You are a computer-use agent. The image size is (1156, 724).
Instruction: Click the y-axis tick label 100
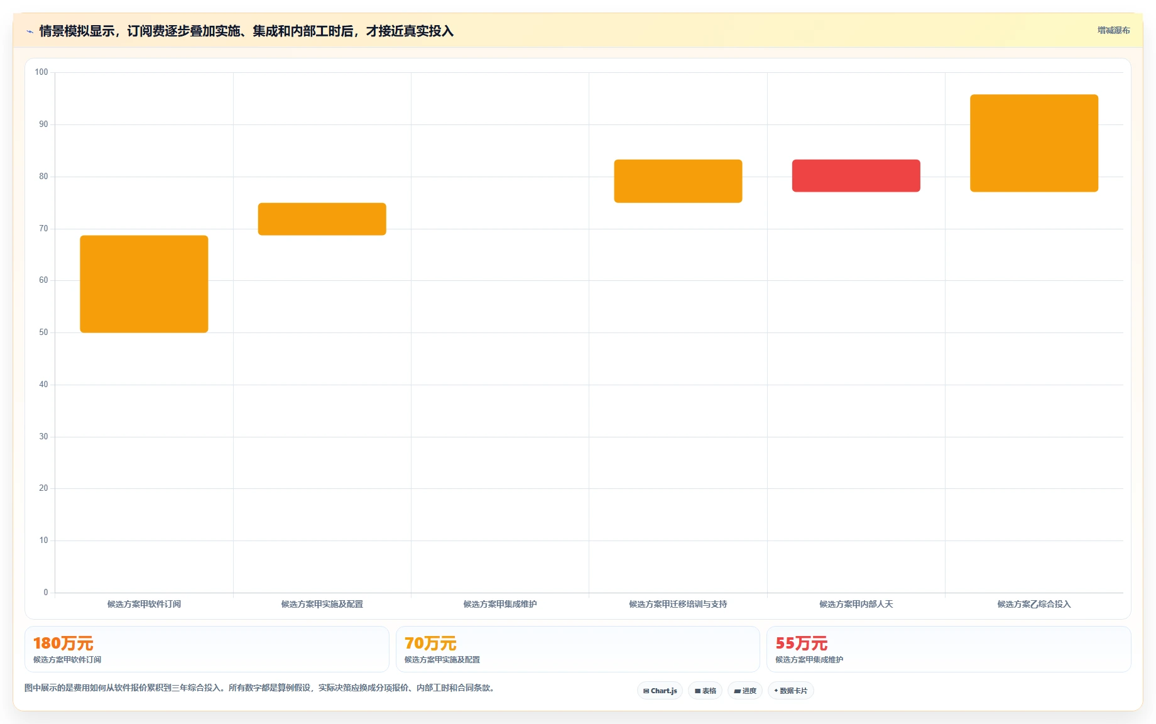[x=41, y=72]
